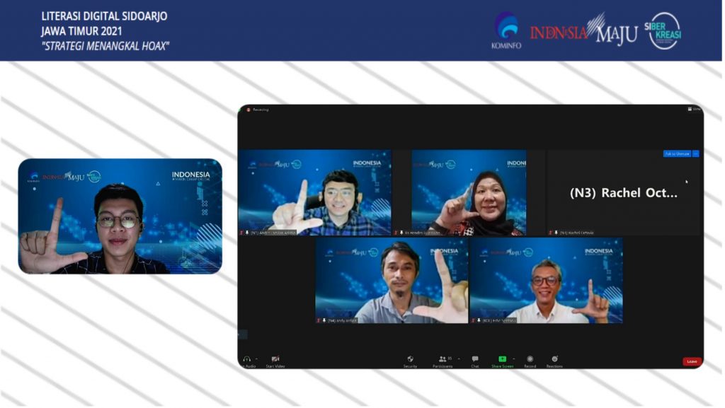Toggle the Record button
This screenshot has width=725, height=408.
(530, 359)
